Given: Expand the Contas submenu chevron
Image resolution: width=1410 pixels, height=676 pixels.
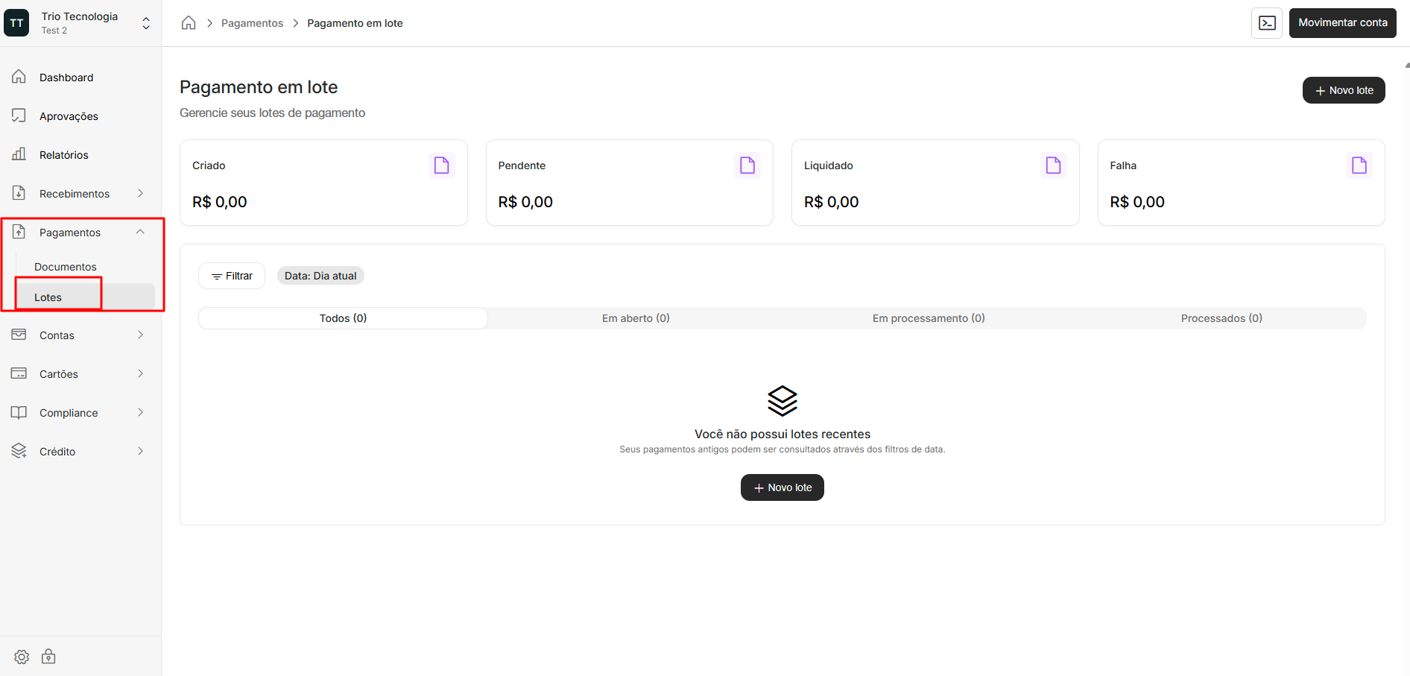Looking at the screenshot, I should coord(140,335).
